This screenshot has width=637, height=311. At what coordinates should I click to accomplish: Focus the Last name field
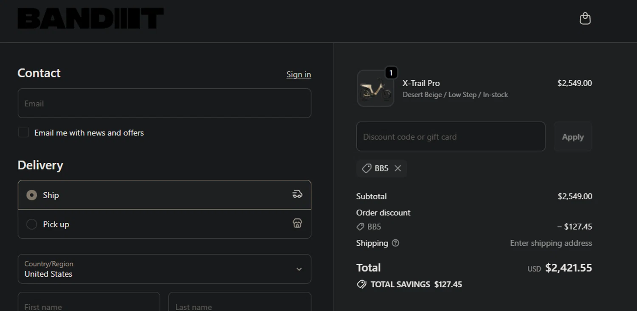point(240,302)
